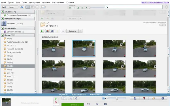Select the PublicAccountMedia folder
This screenshot has width=170, height=106.
pyautogui.click(x=18, y=42)
